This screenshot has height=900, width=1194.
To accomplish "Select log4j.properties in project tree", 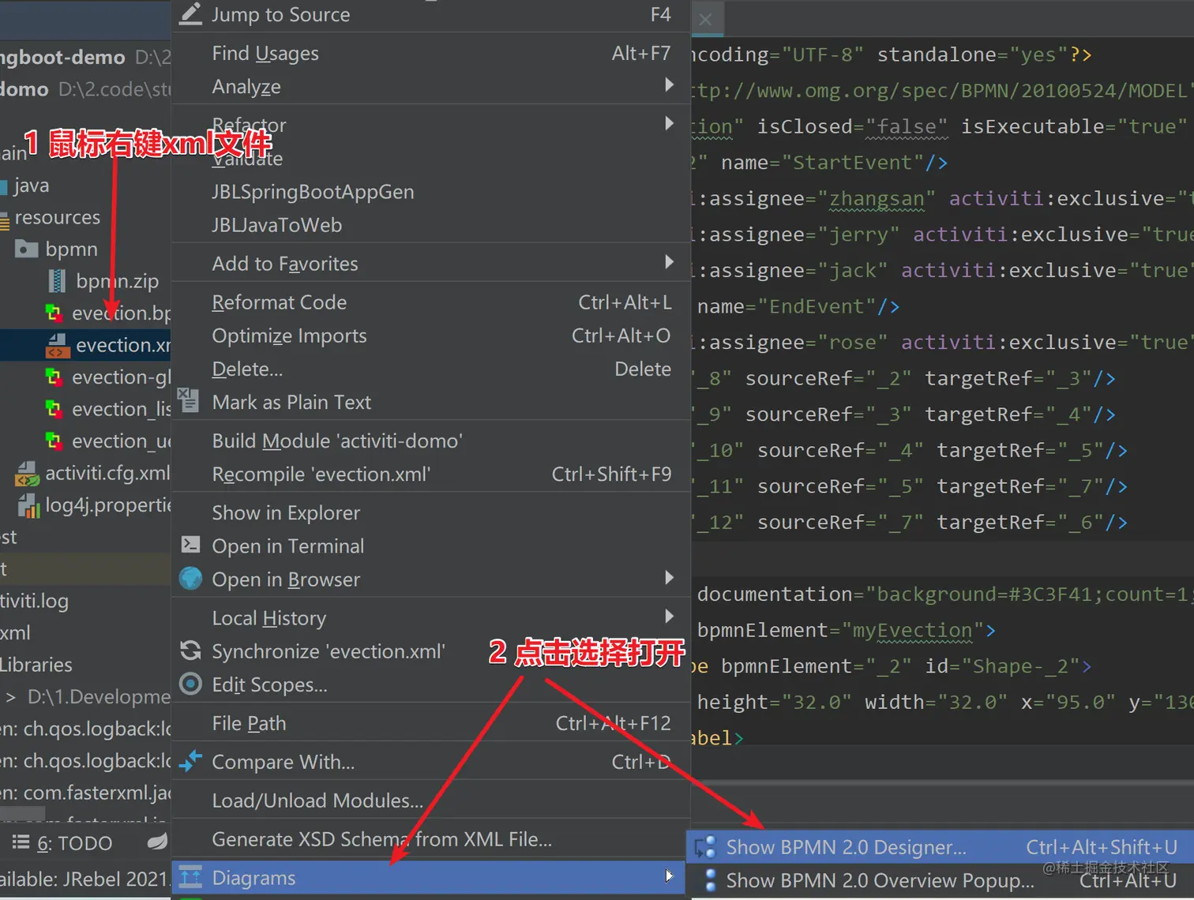I will 107,504.
